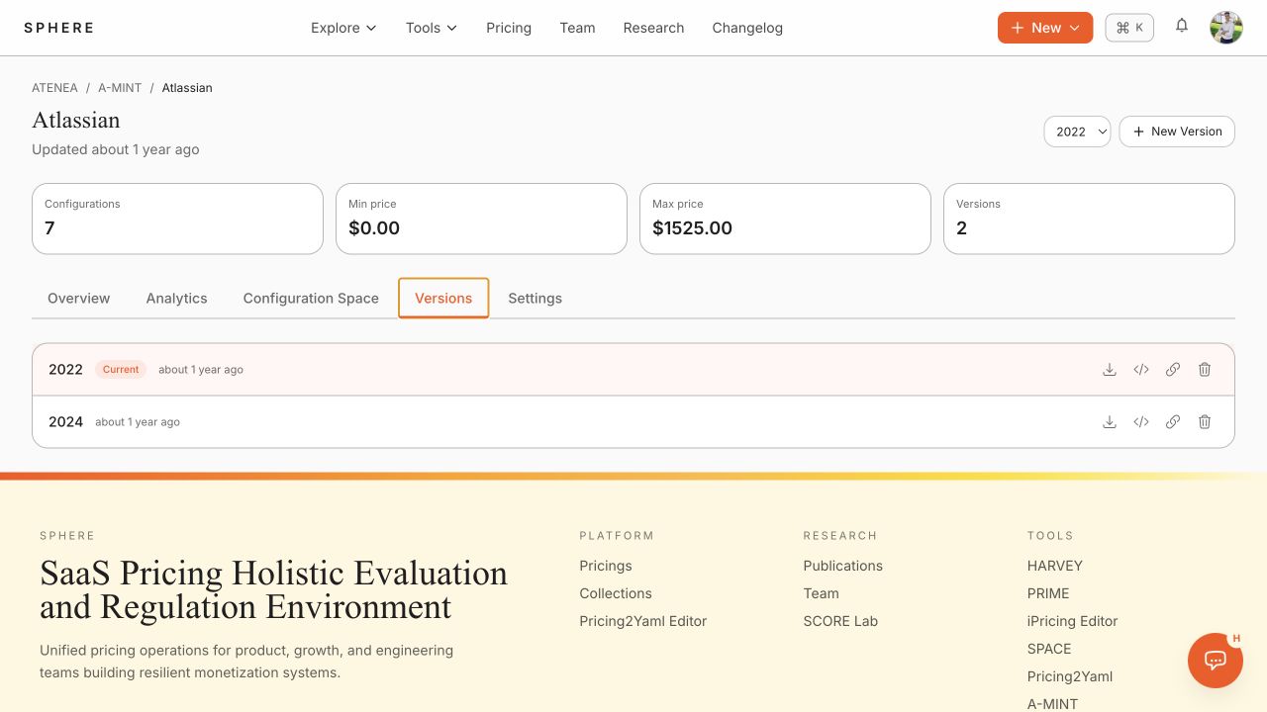The image size is (1267, 712).
Task: Open Changelog in the navbar
Action: point(747,28)
